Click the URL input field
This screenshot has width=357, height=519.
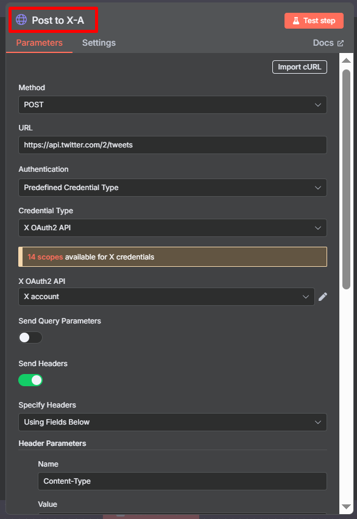172,145
